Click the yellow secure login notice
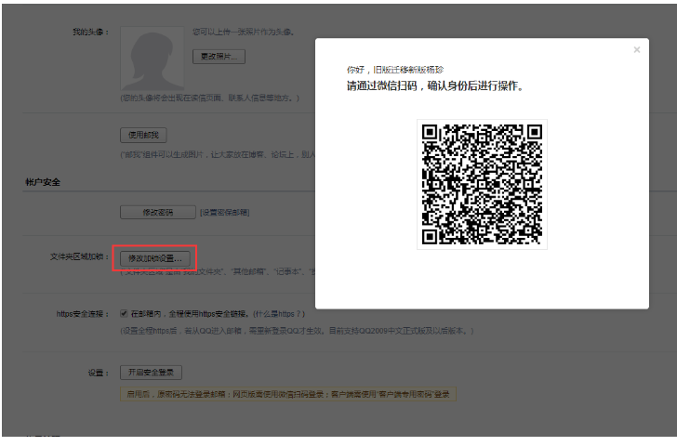Image resolution: width=677 pixels, height=446 pixels. [x=288, y=394]
